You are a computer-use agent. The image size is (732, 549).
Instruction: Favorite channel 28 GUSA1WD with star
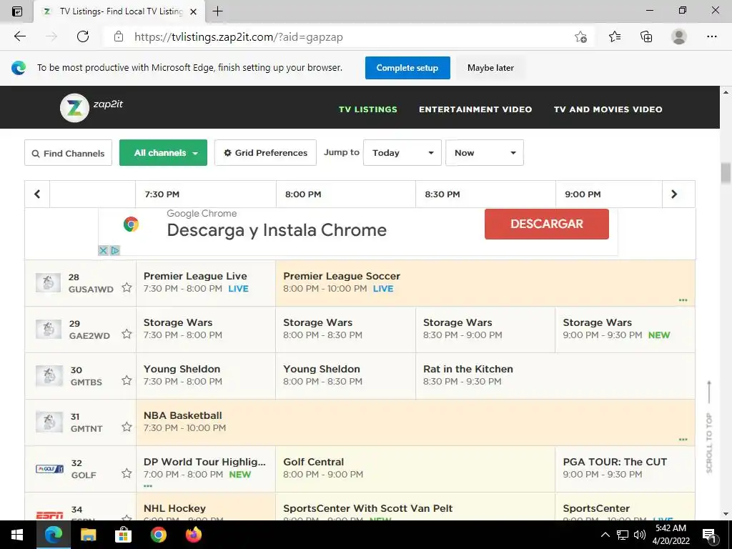pyautogui.click(x=127, y=287)
